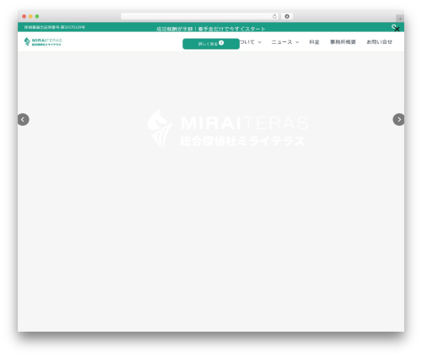Open the 事務所概要 menu item
This screenshot has height=357, width=422.
coord(343,42)
